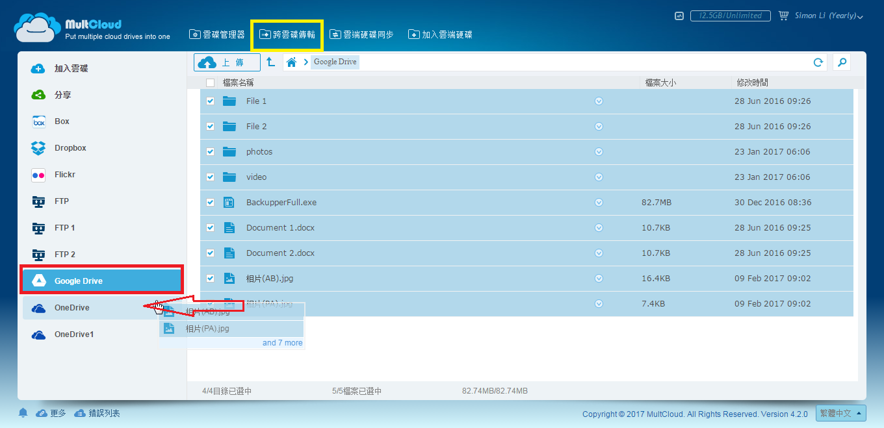The width and height of the screenshot is (884, 428).
Task: Open the 雲端硬碟同步 sync tab
Action: (x=361, y=34)
